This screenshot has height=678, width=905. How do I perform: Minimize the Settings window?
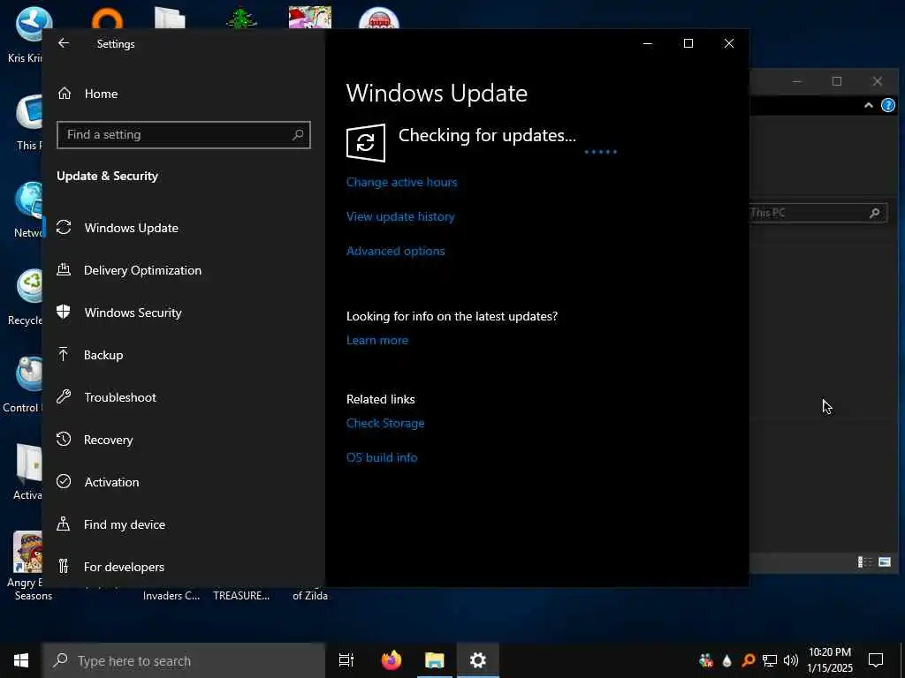(648, 43)
